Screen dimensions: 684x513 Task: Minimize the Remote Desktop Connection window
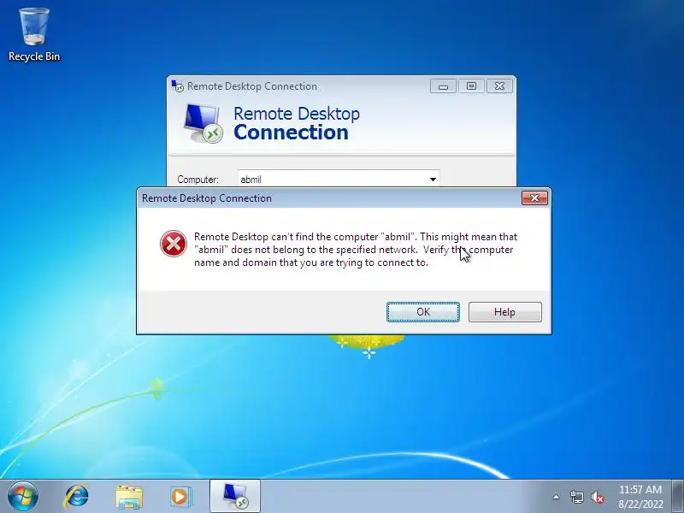[443, 86]
